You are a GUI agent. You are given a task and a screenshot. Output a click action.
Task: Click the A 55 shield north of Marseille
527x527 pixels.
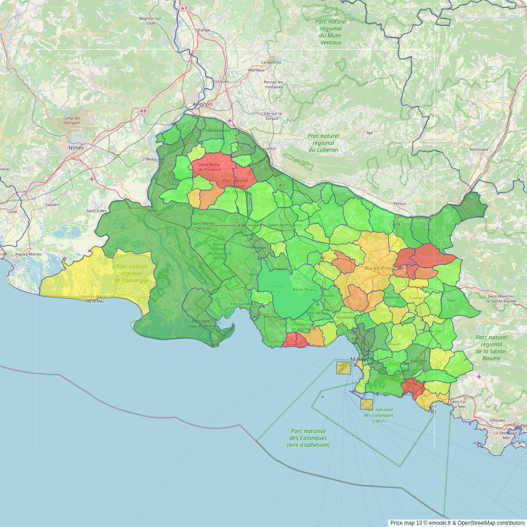pos(355,339)
